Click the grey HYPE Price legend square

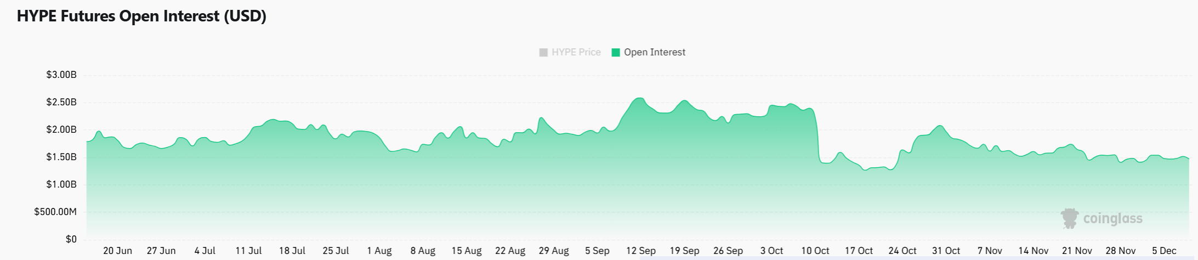point(543,53)
